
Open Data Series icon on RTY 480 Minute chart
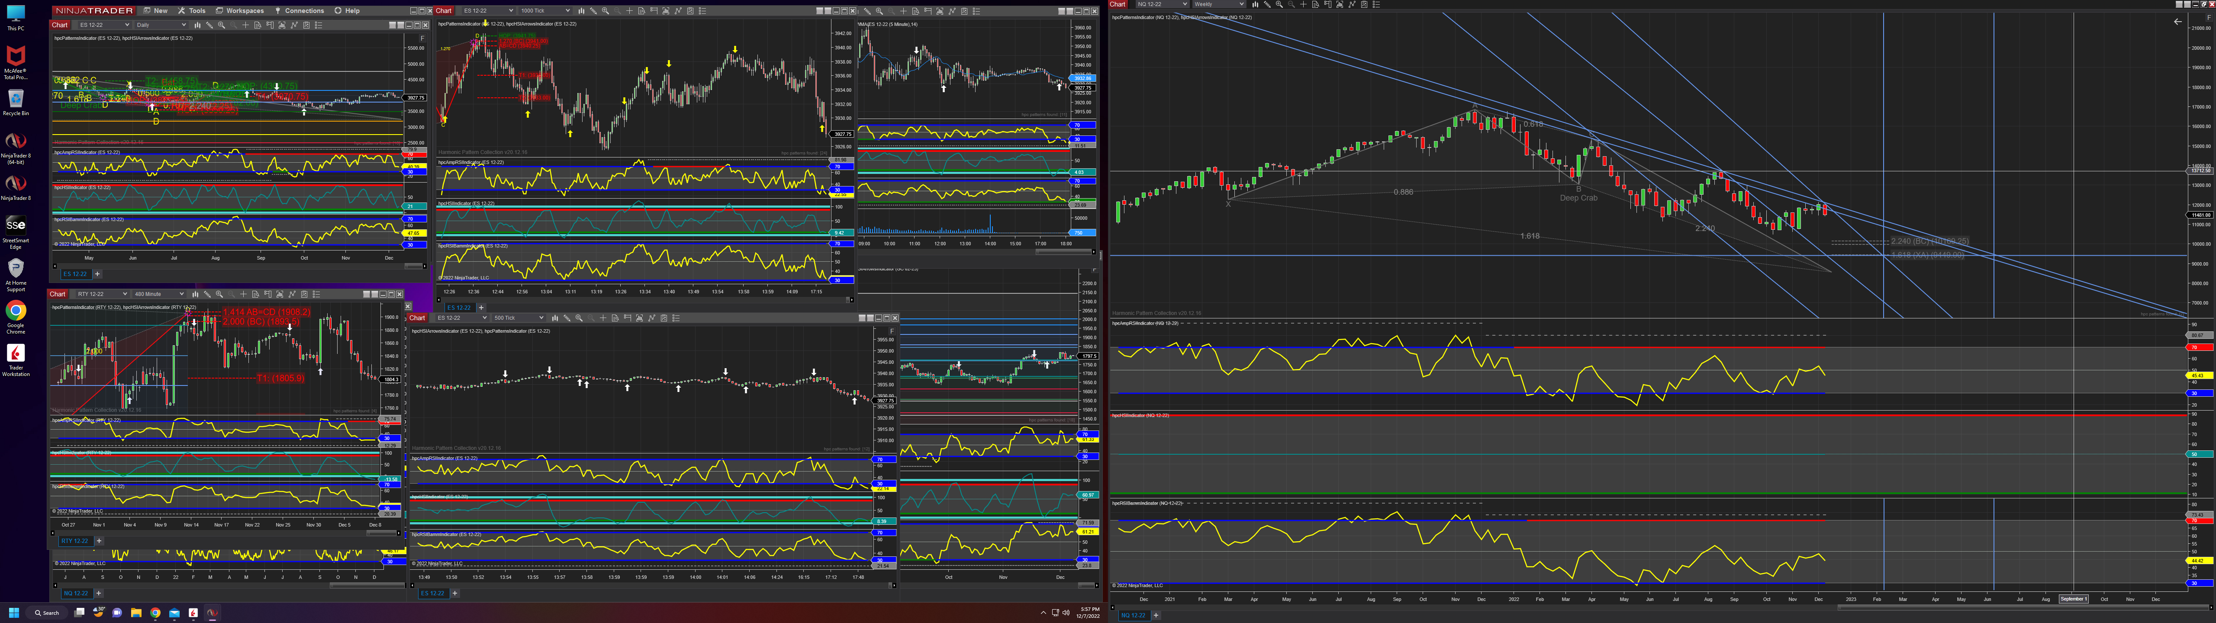(x=280, y=294)
